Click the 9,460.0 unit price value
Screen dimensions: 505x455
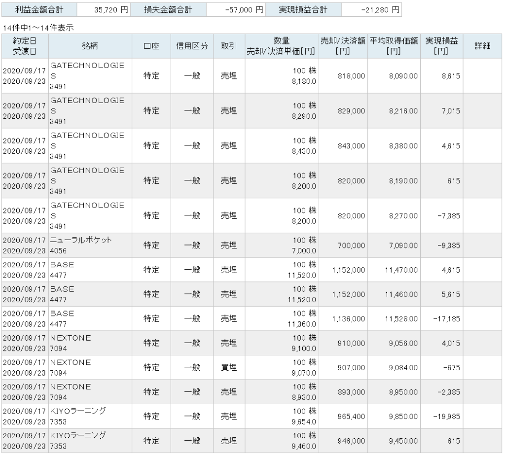click(304, 446)
